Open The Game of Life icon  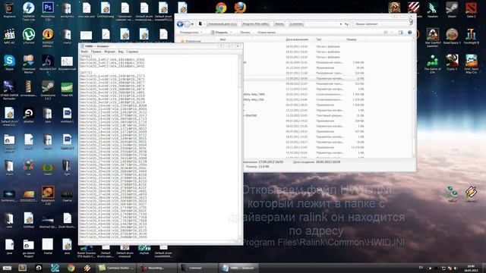(433, 64)
